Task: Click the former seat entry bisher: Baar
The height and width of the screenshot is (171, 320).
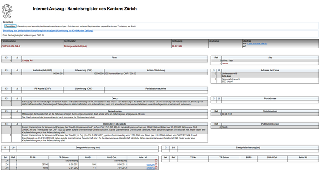Action: [x=227, y=61]
